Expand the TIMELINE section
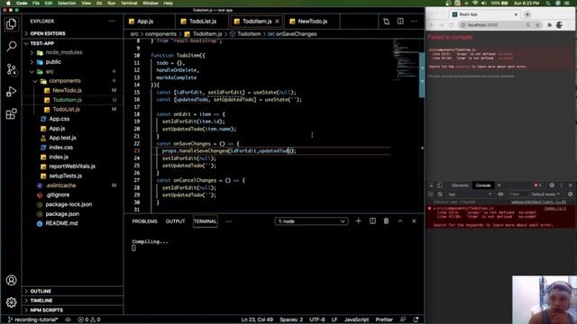577x324 pixels. coord(73,301)
